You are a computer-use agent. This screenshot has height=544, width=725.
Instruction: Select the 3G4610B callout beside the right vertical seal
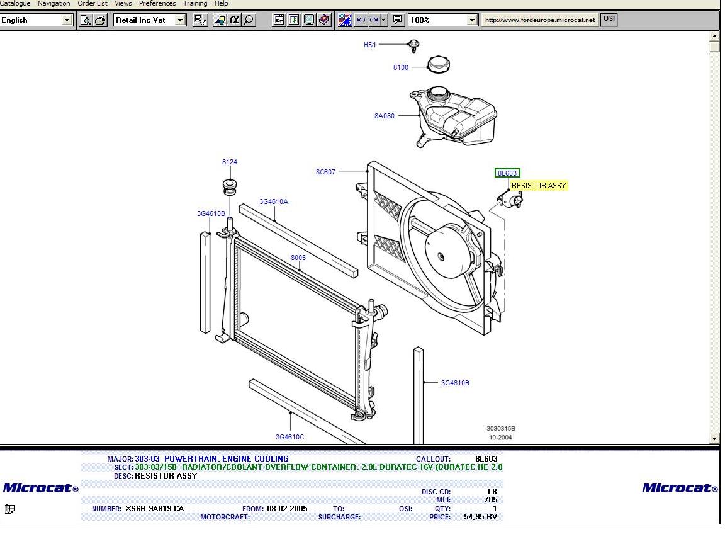click(455, 383)
